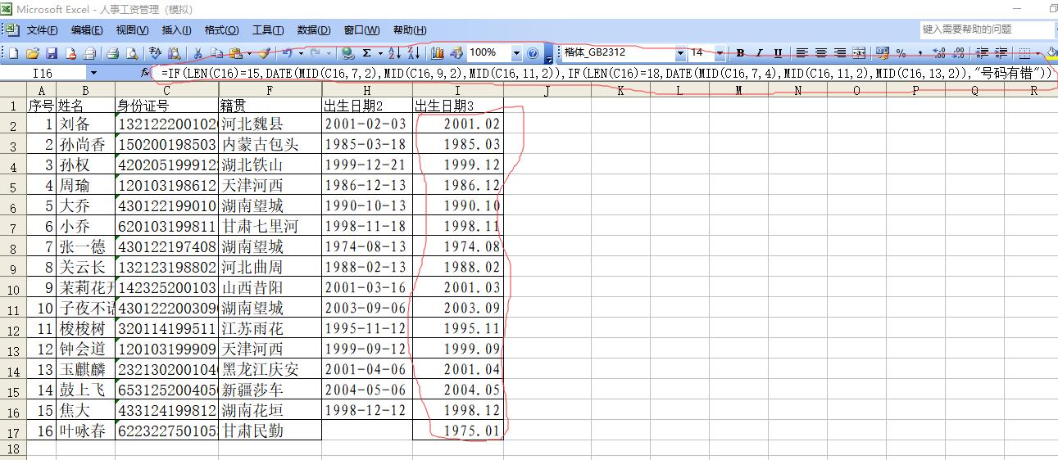Click the fill color bucket icon
The image size is (1058, 460).
pyautogui.click(x=1051, y=53)
